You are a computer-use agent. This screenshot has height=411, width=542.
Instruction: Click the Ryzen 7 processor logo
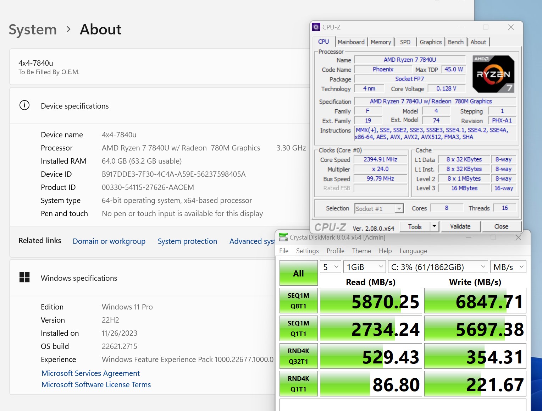(x=493, y=74)
